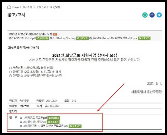Click file icon before bottom 3.희망일자리 사업목록 xlsx

tap(21, 126)
